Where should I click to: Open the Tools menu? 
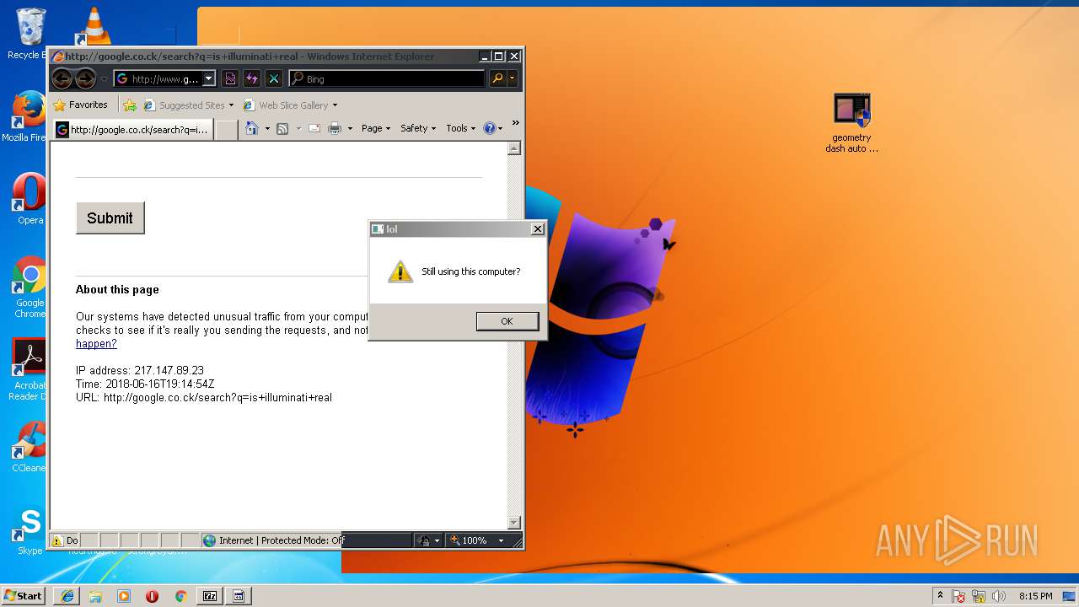(x=461, y=128)
